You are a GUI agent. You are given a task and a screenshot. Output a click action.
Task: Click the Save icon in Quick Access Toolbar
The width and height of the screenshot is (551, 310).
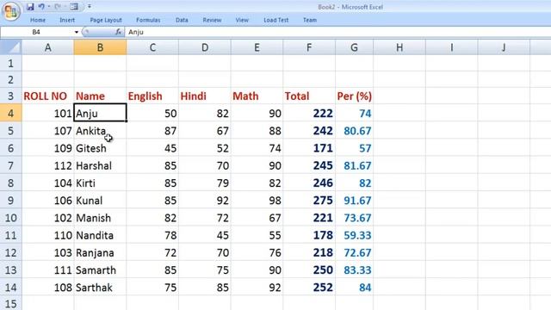[30, 7]
